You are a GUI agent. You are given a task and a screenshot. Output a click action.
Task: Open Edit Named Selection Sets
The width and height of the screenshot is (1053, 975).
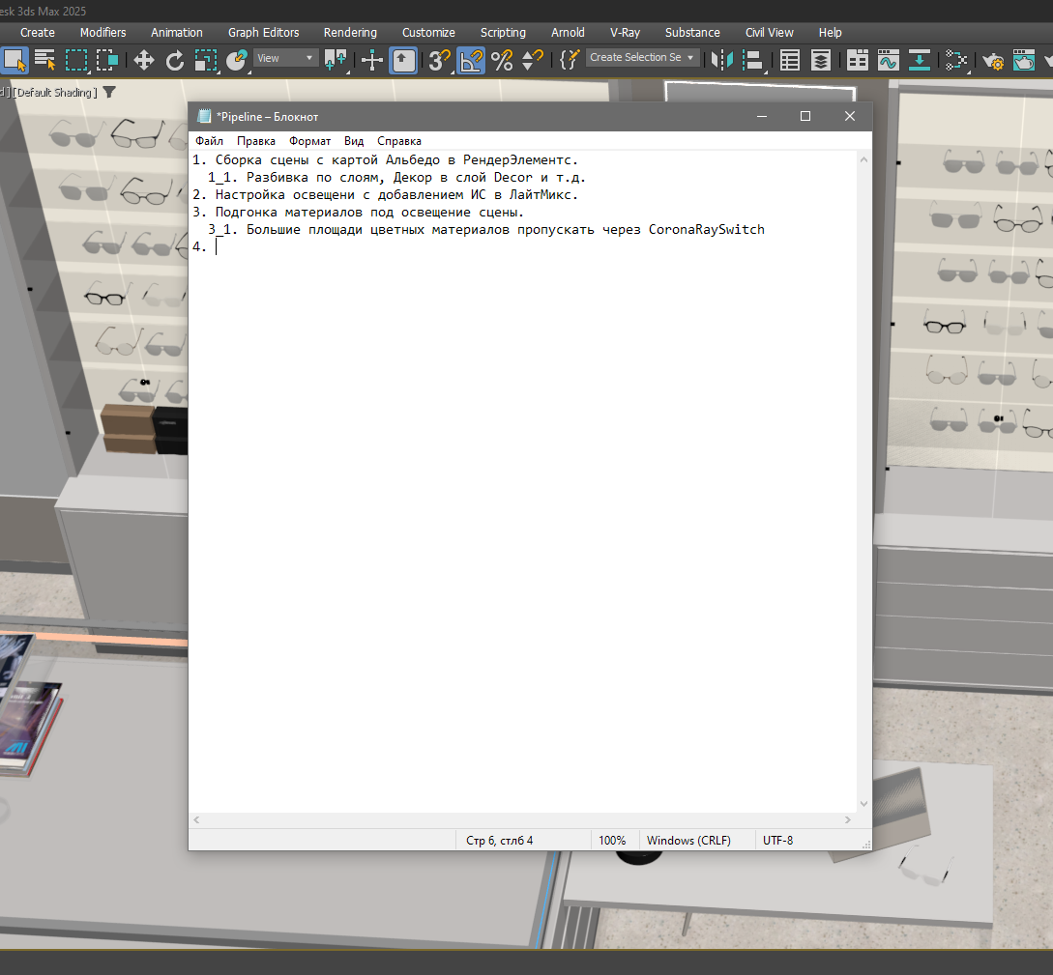click(x=569, y=60)
